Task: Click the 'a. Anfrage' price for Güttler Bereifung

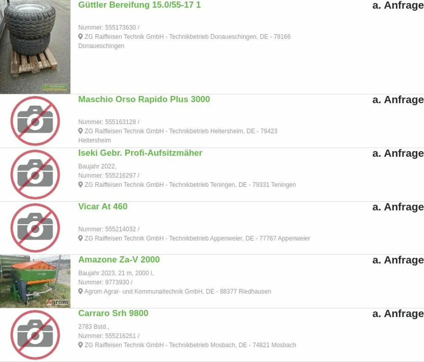Action: point(398,5)
